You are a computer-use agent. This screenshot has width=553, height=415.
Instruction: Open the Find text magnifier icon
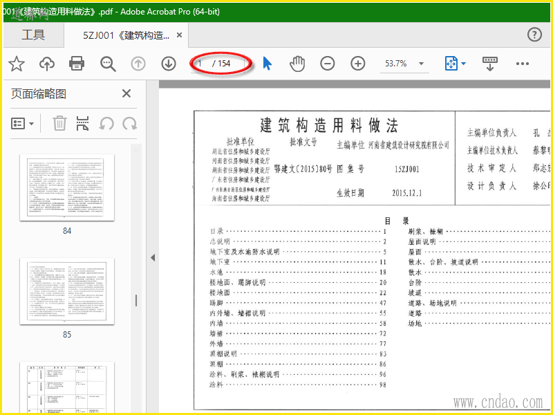point(108,64)
